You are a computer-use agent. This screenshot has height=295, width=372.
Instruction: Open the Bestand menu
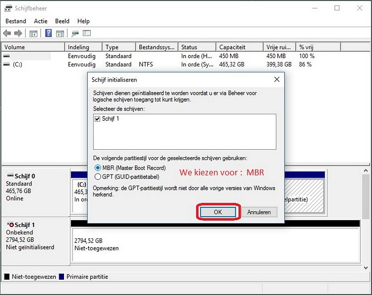click(x=16, y=21)
